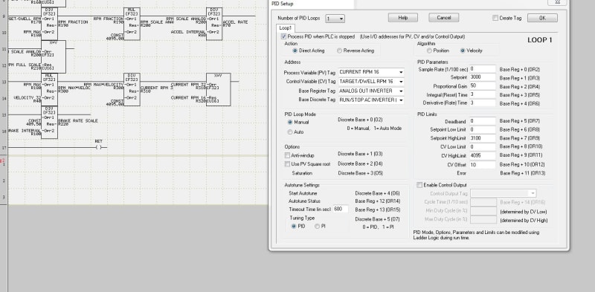
Task: Click the Deadband input field
Action: click(x=482, y=121)
